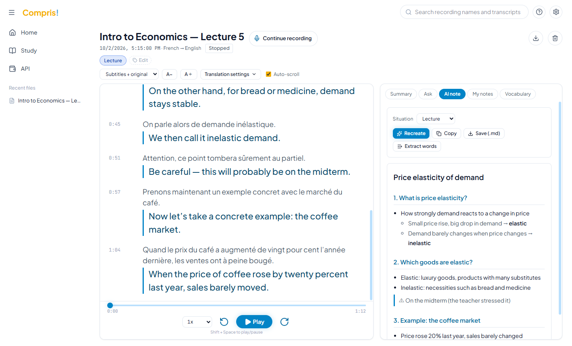The width and height of the screenshot is (572, 346).
Task: Click heading '3. Example: the coffee market'
Action: tap(437, 321)
